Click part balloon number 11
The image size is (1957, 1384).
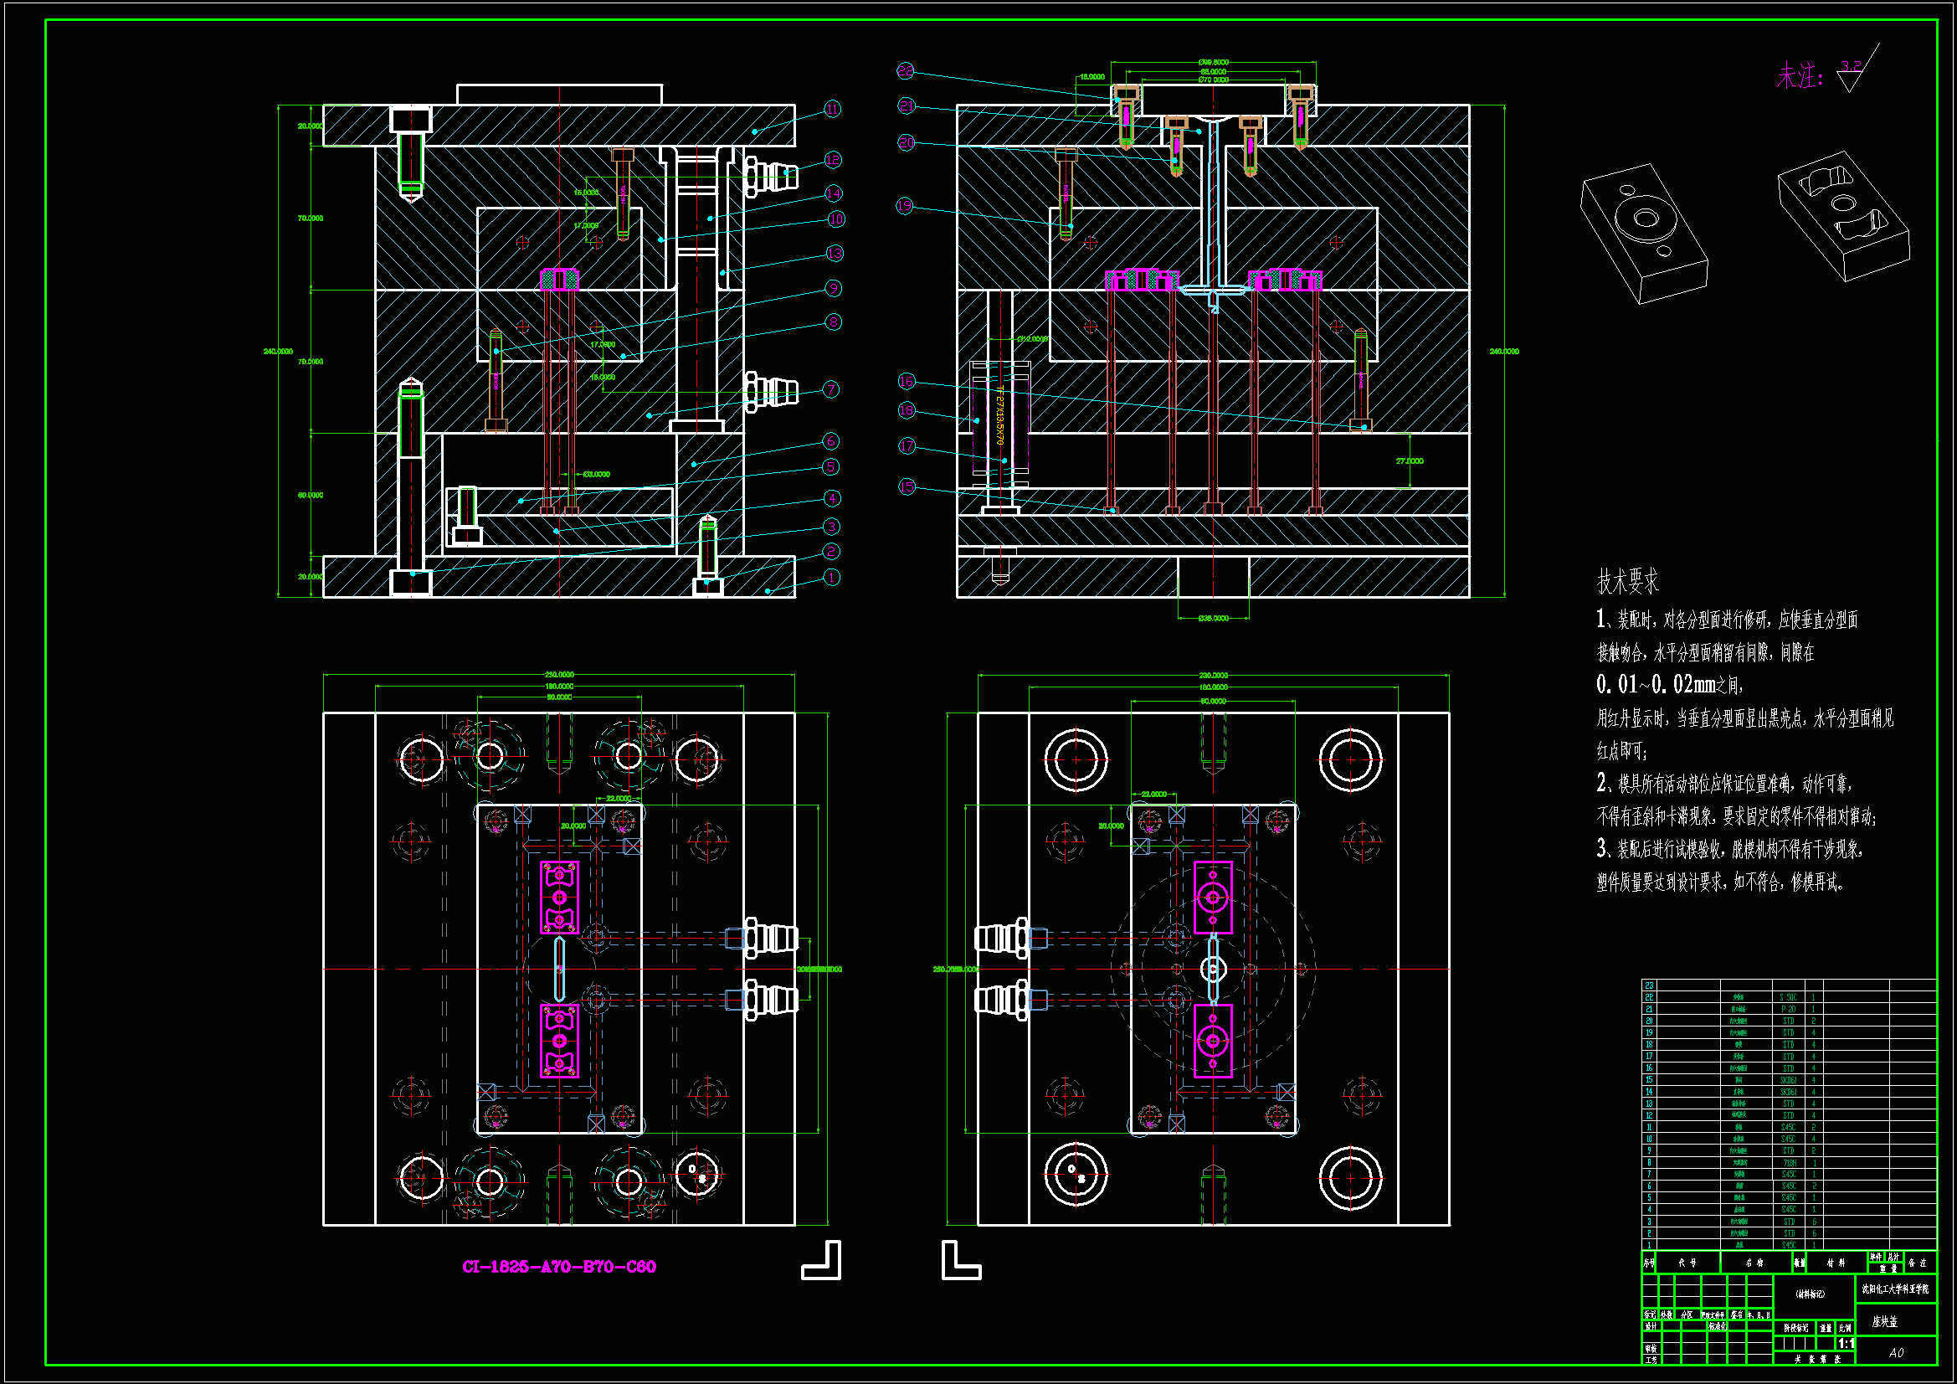[832, 109]
